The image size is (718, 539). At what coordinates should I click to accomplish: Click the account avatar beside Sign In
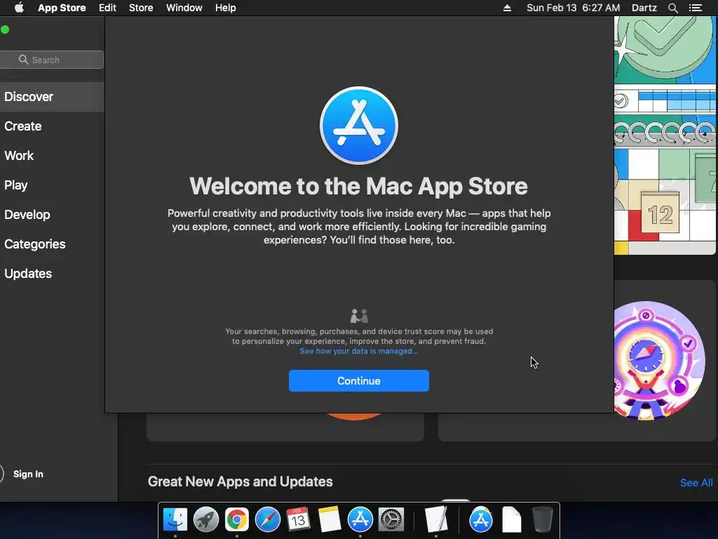click(x=2, y=474)
